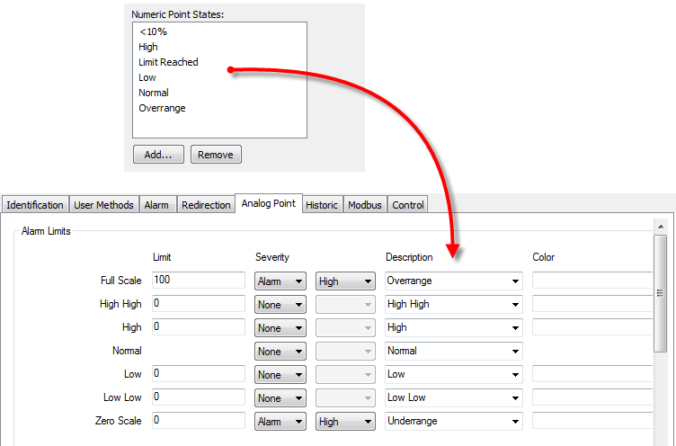
Task: Open the User Methods tab
Action: coord(103,205)
